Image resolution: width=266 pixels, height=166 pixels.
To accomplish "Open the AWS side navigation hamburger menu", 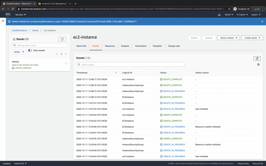I will point(3,21).
